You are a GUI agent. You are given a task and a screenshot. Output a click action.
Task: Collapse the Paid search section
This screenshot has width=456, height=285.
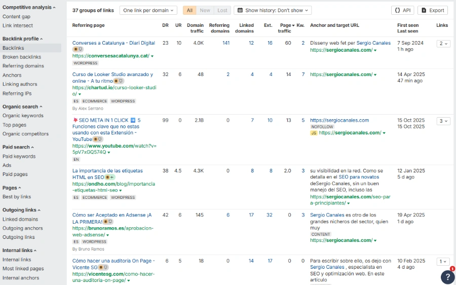18,147
